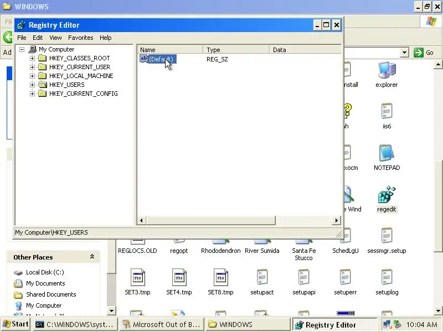443x332 pixels.
Task: Select the HKEY_CLASSES_ROOT folder icon
Action: (43, 58)
